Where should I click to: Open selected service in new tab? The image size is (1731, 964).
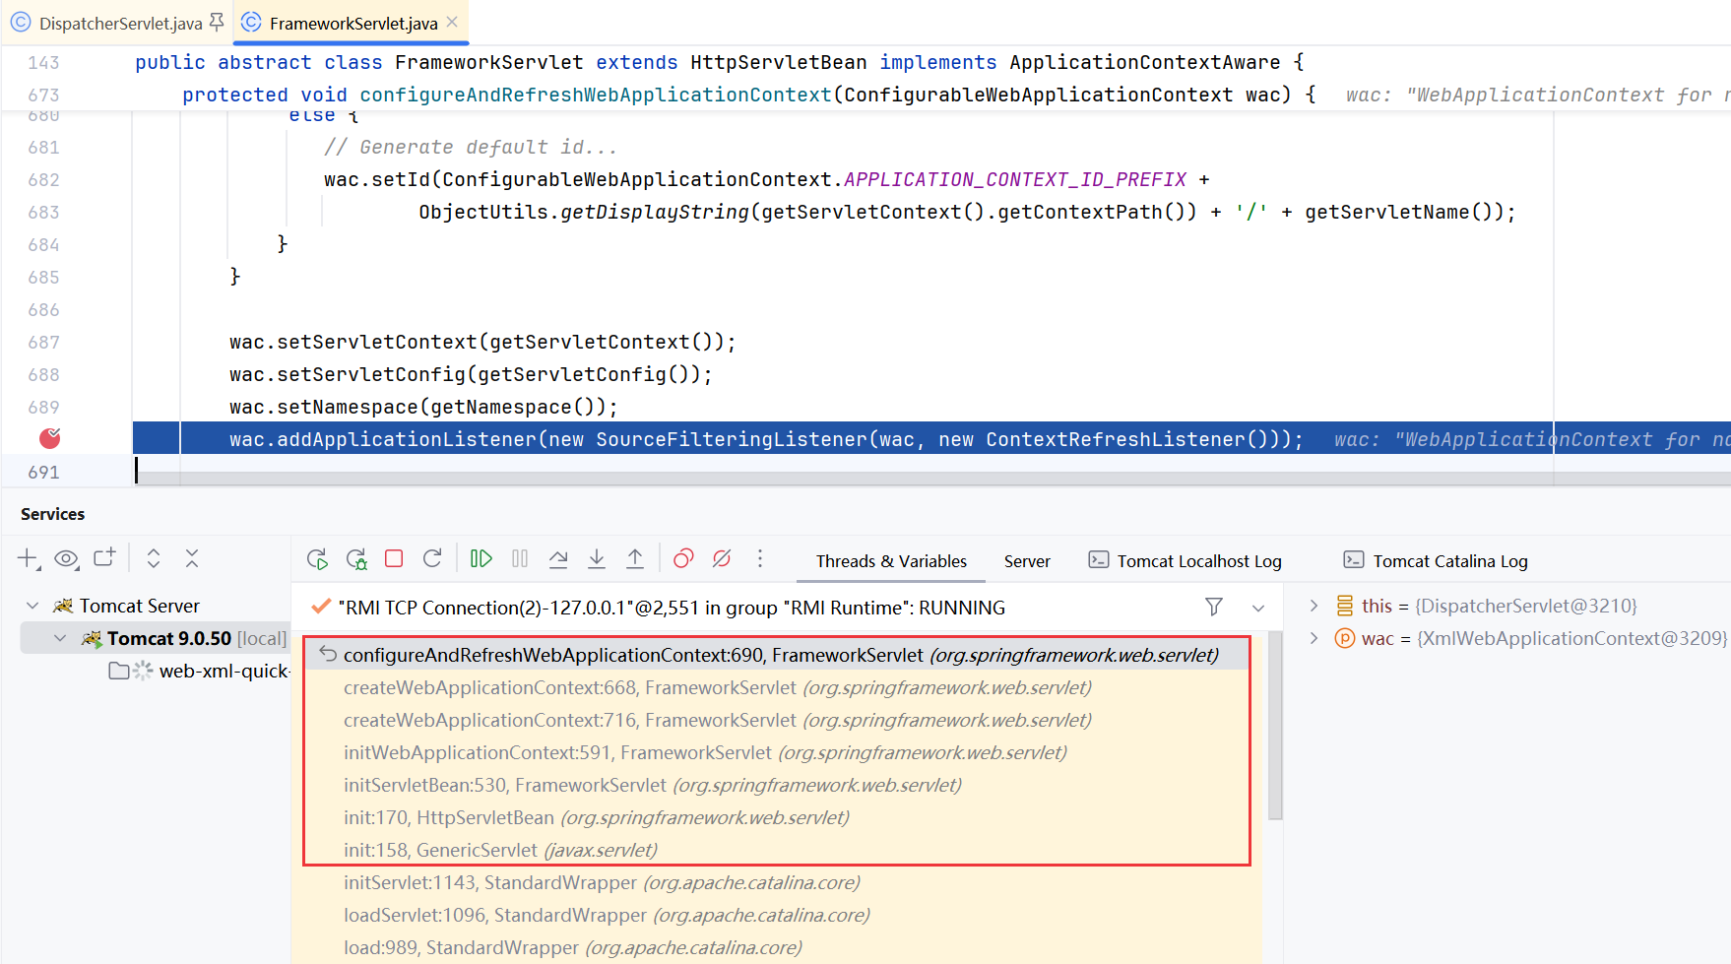pos(104,558)
